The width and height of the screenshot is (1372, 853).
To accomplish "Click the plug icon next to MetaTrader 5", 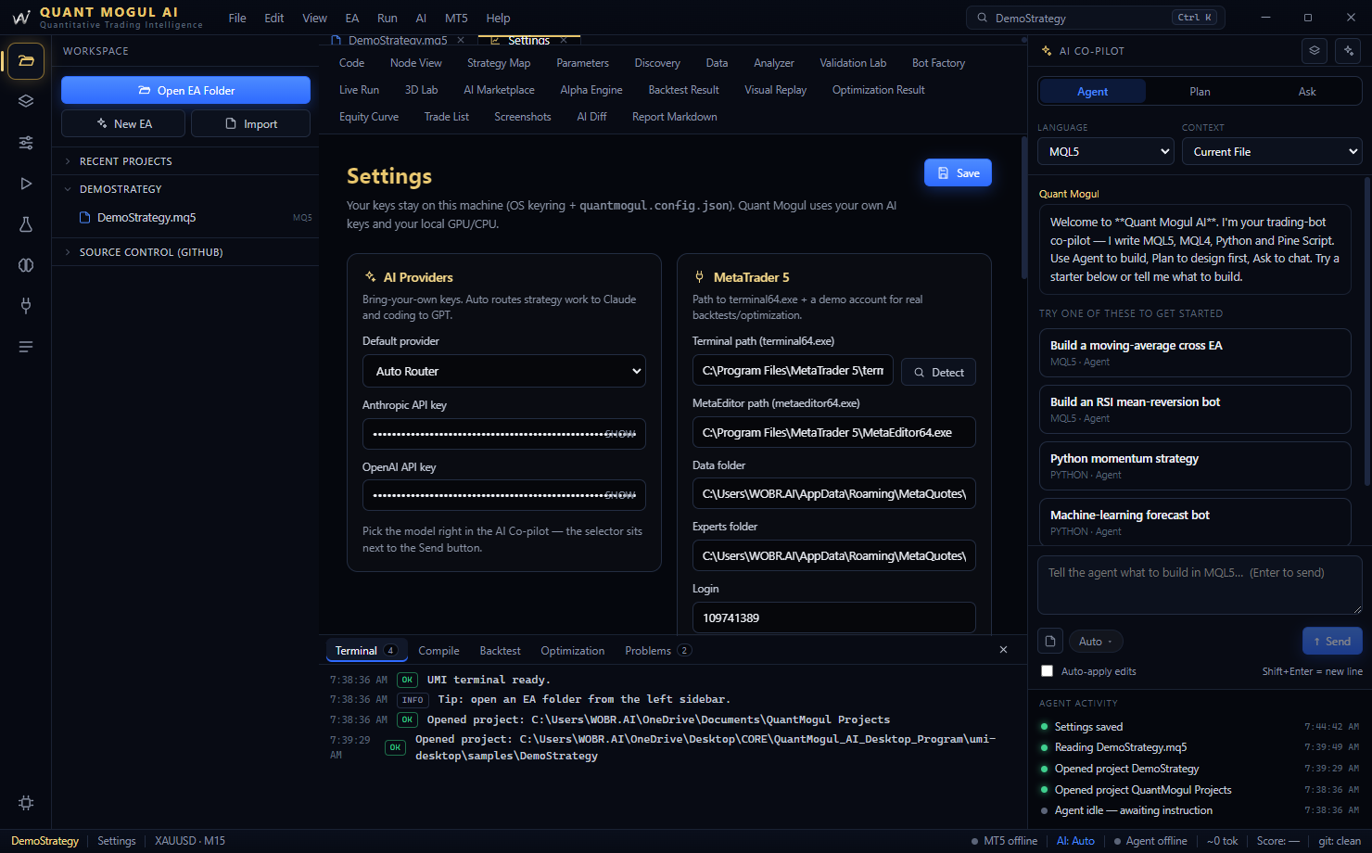I will [x=700, y=277].
